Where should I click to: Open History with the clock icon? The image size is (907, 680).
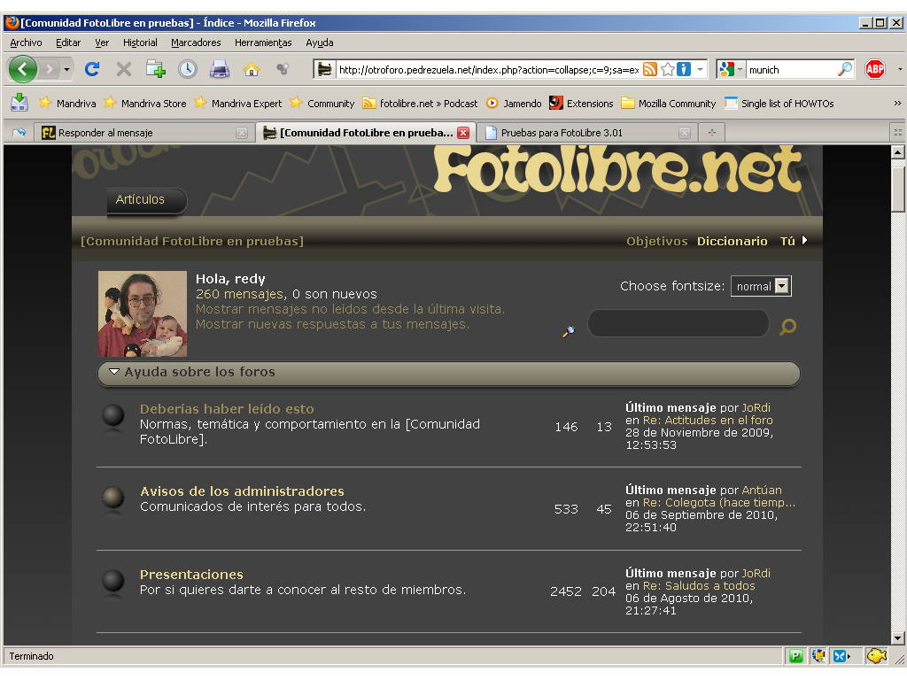(188, 69)
